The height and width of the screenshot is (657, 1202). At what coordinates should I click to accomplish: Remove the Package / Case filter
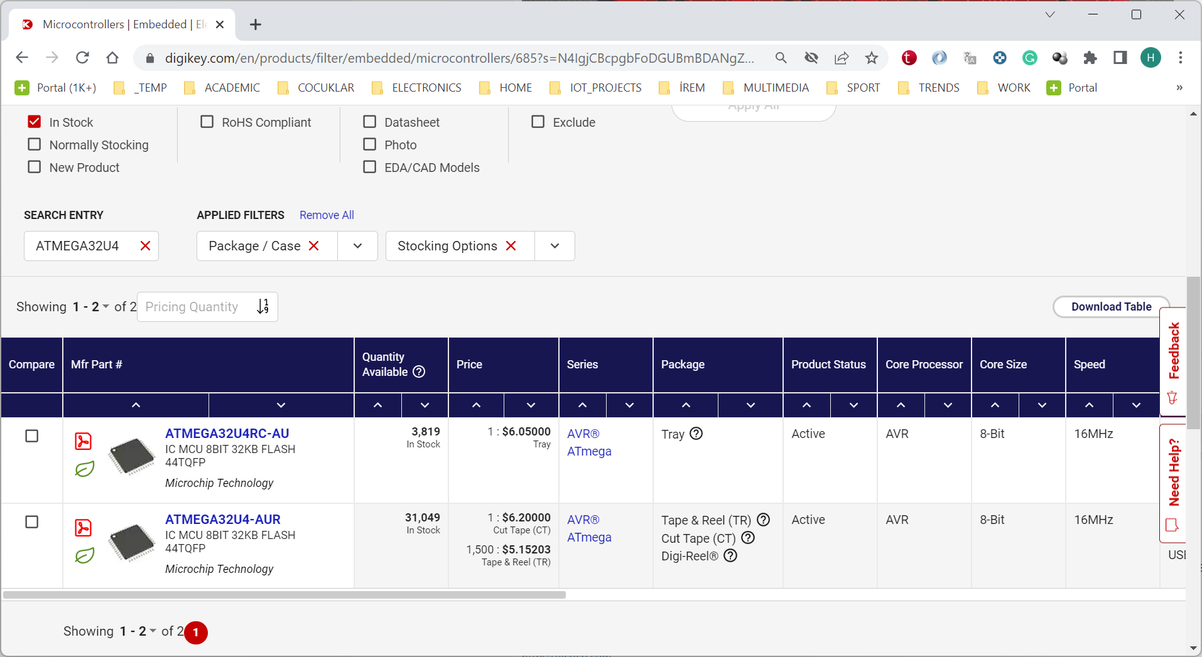314,246
